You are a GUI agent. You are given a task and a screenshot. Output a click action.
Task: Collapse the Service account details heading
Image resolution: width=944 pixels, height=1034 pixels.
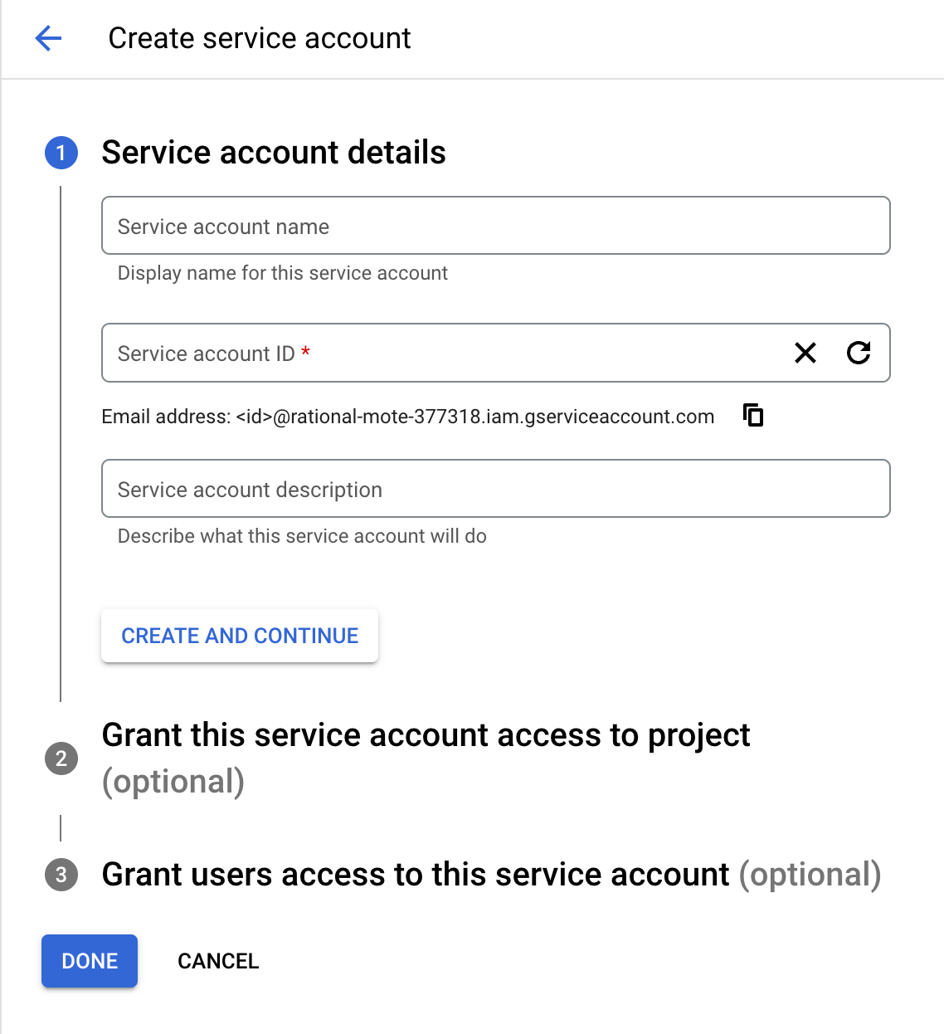click(274, 153)
